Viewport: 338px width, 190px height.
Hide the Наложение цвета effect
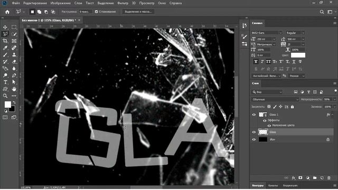[269, 126]
